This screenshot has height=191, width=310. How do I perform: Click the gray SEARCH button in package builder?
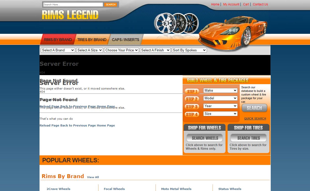pyautogui.click(x=254, y=108)
